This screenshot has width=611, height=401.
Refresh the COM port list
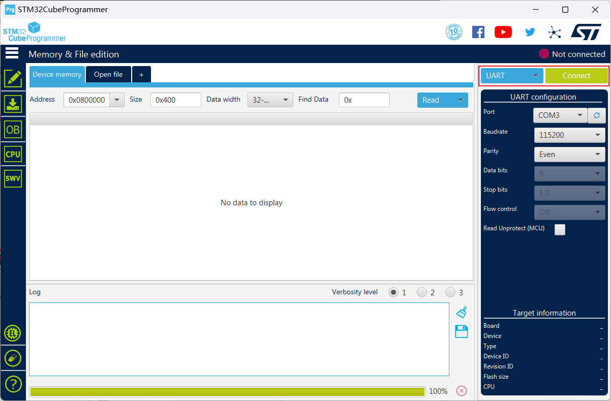(597, 115)
